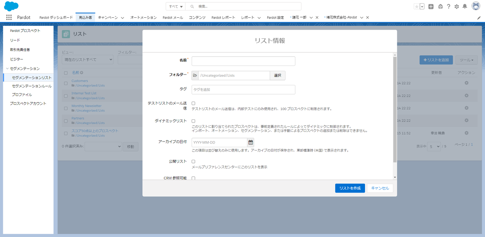Open the ツール dropdown button
The height and width of the screenshot is (237, 485).
466,60
